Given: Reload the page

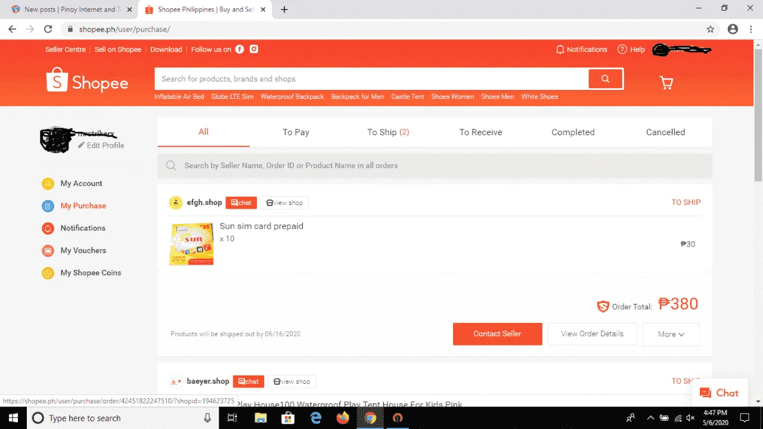Looking at the screenshot, I should pos(48,29).
